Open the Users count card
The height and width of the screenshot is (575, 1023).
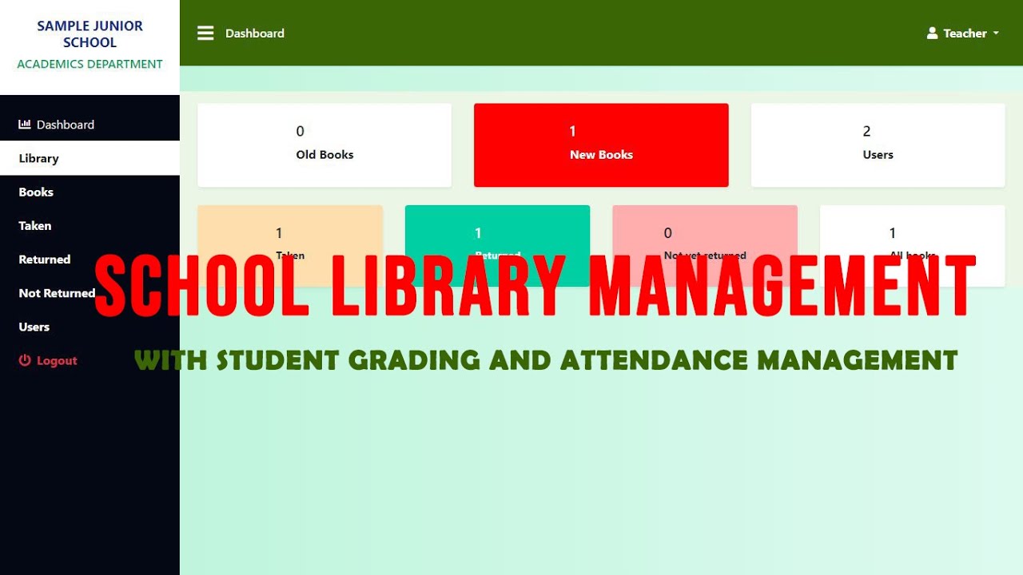pos(878,145)
